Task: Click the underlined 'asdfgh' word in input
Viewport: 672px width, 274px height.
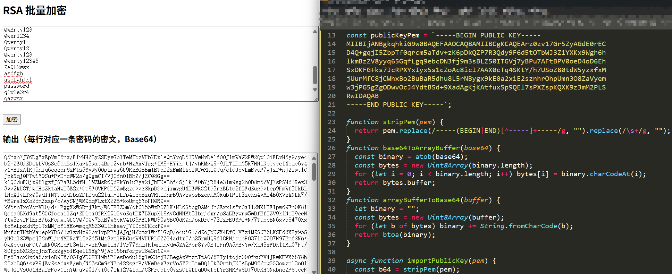Action: tap(14, 74)
